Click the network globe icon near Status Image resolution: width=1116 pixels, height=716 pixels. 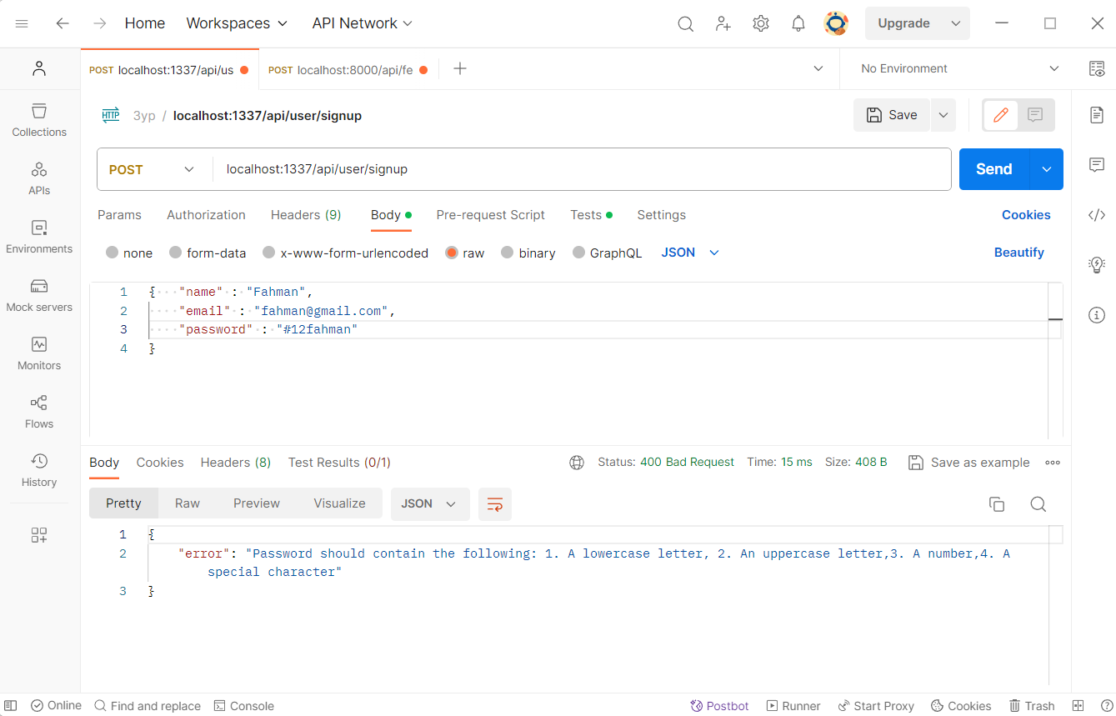(x=577, y=463)
